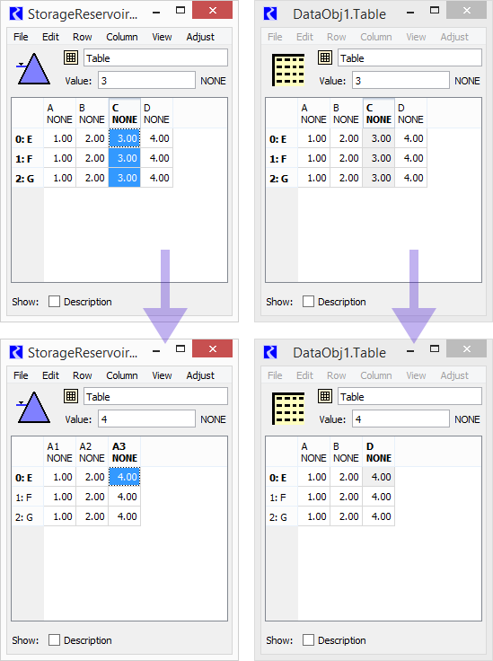Click the yellow data table icon in bottom-right window
Viewport: 493px width, 661px height.
[x=288, y=408]
